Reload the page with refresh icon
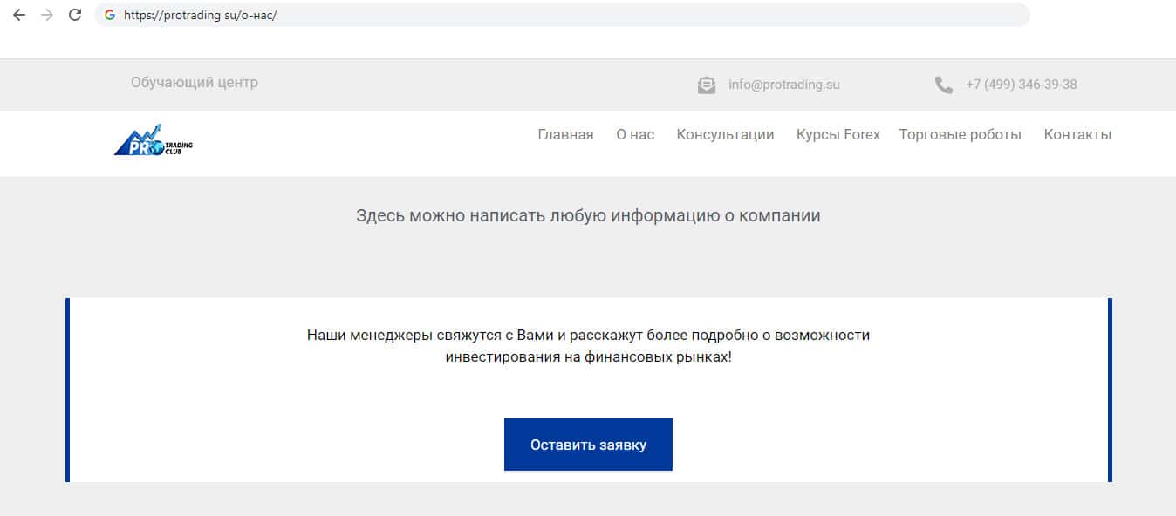The image size is (1176, 516). coord(75,15)
